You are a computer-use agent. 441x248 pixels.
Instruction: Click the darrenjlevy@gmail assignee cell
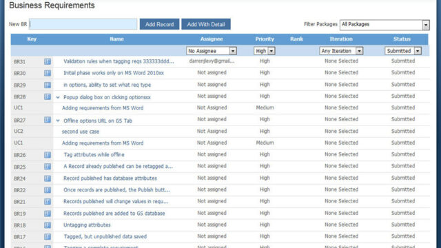click(212, 61)
